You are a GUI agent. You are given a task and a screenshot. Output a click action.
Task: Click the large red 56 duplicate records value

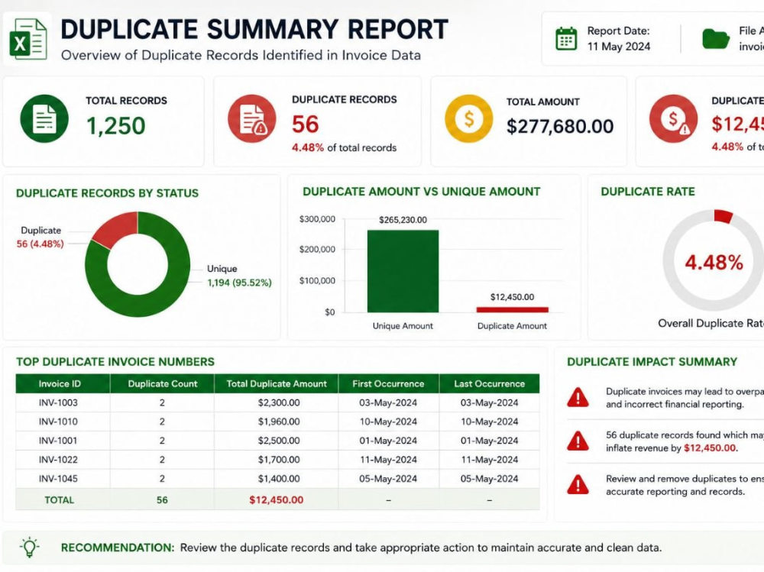pos(306,124)
